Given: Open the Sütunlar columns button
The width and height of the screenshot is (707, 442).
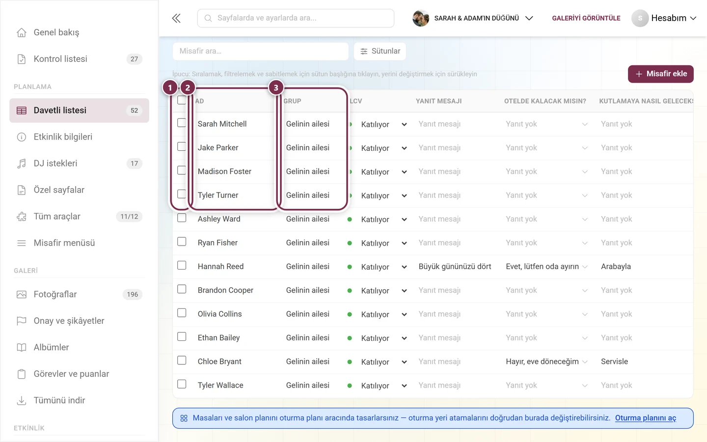Looking at the screenshot, I should coord(380,51).
